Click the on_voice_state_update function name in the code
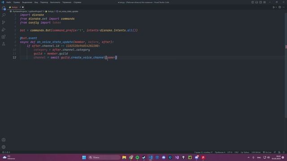This screenshot has width=287, height=161. 55,42
